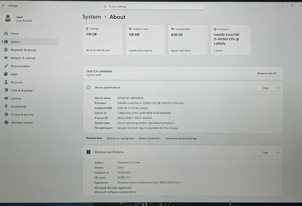The image size is (302, 206).
Task: Click Rename this PC
Action: [266, 73]
